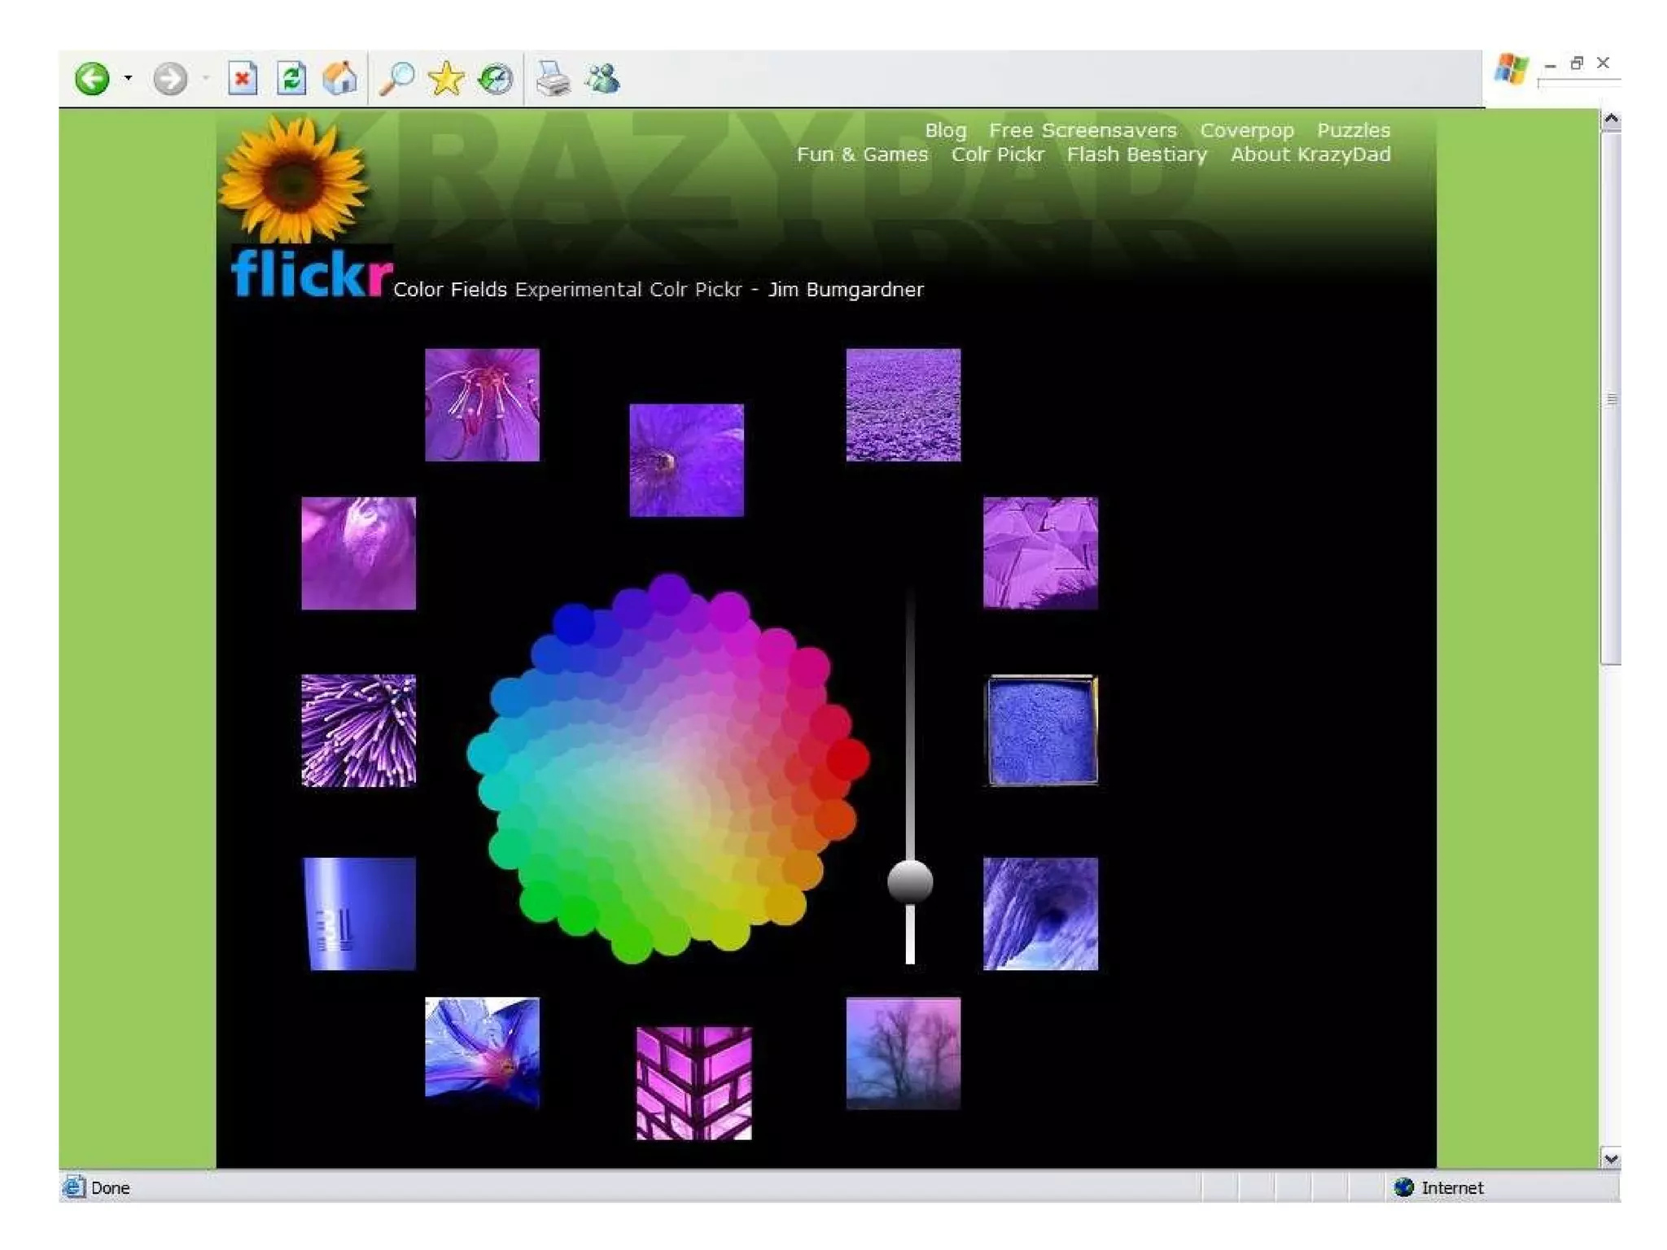Click the gray brightness slider knob

pos(909,881)
